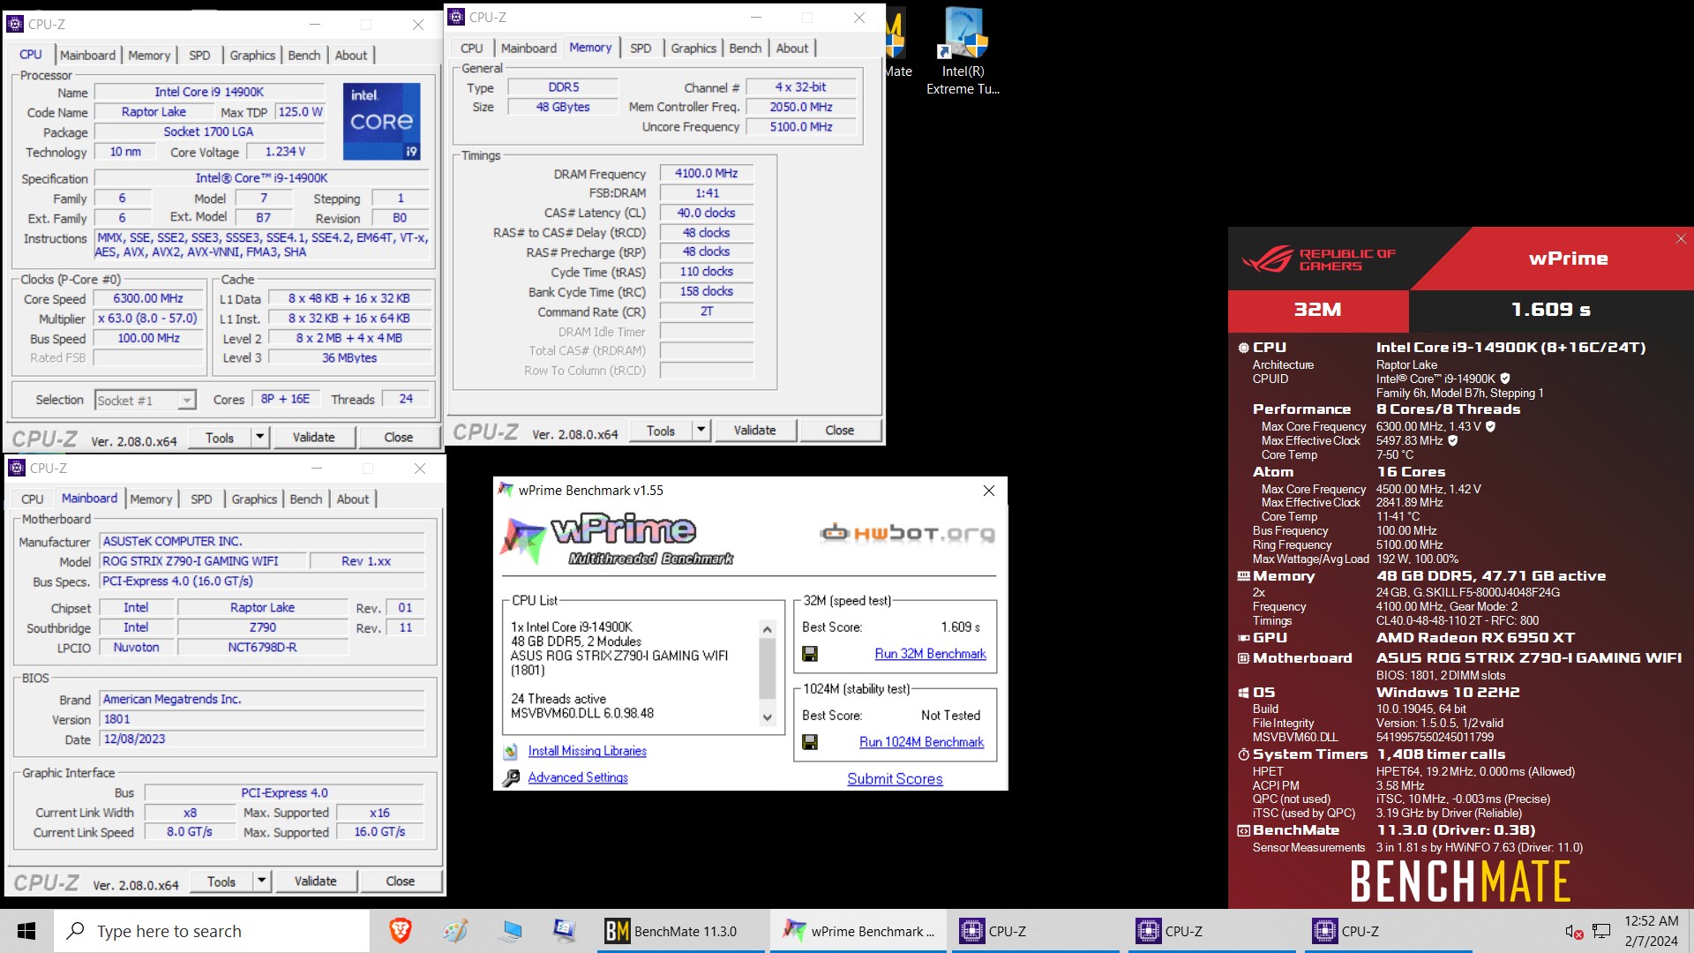Click the muted speaker tray icon
Image resolution: width=1694 pixels, height=953 pixels.
point(1573,932)
